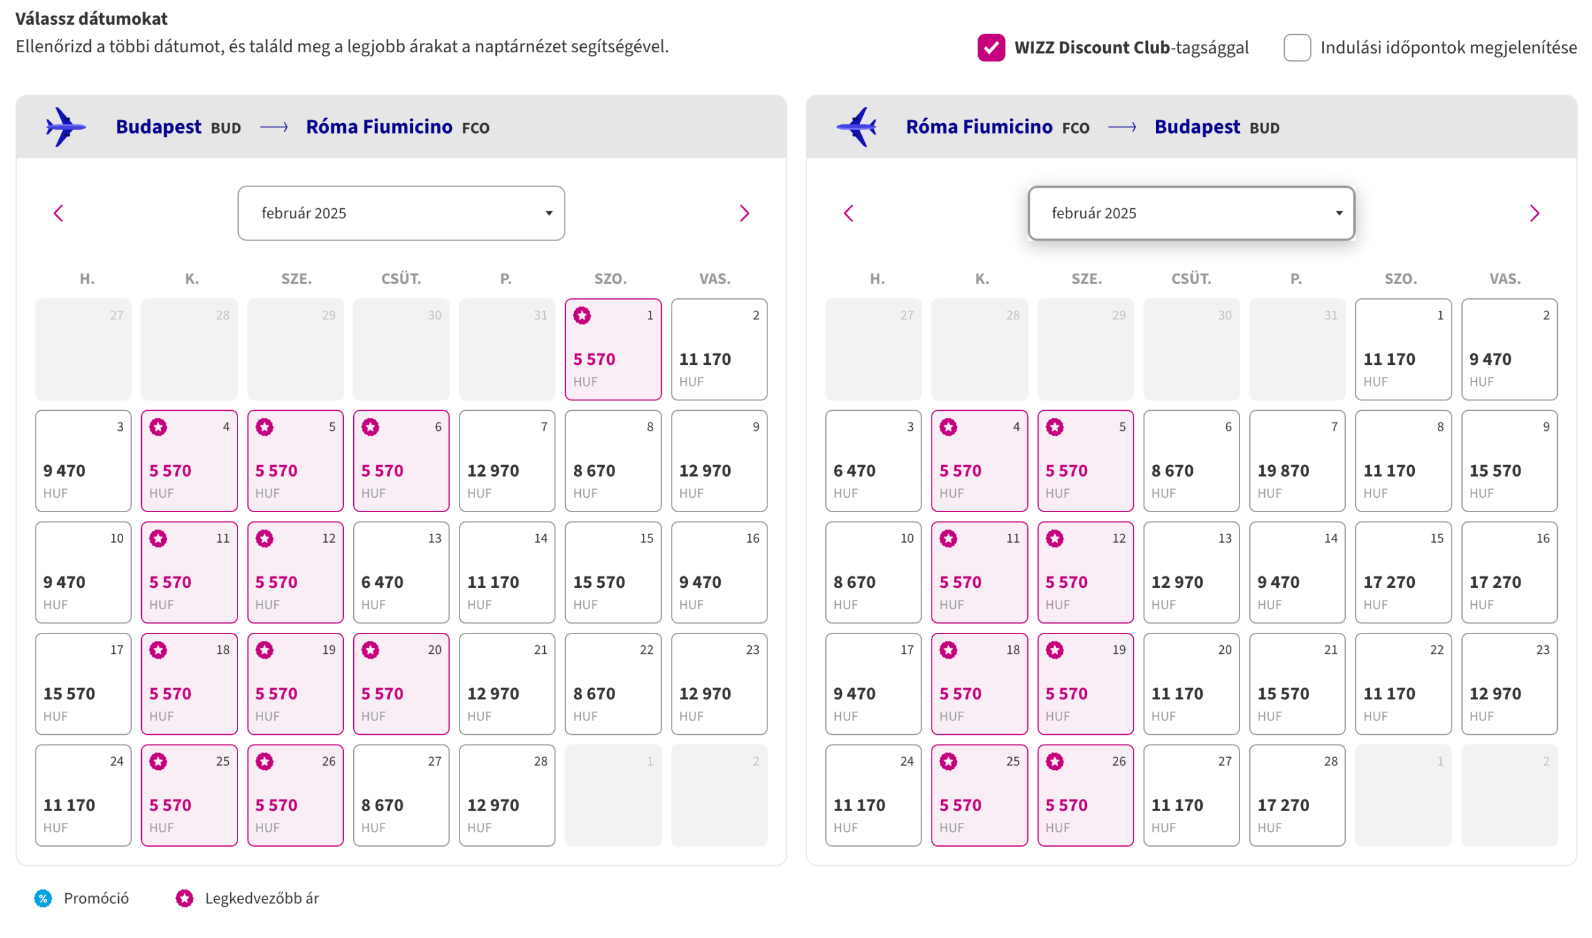Enable Indulási időpontok megjelenítése checkbox
Viewport: 1592px width, 938px height.
tap(1297, 48)
